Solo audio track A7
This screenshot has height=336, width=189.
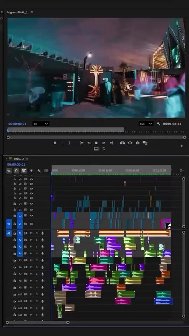tap(37, 274)
